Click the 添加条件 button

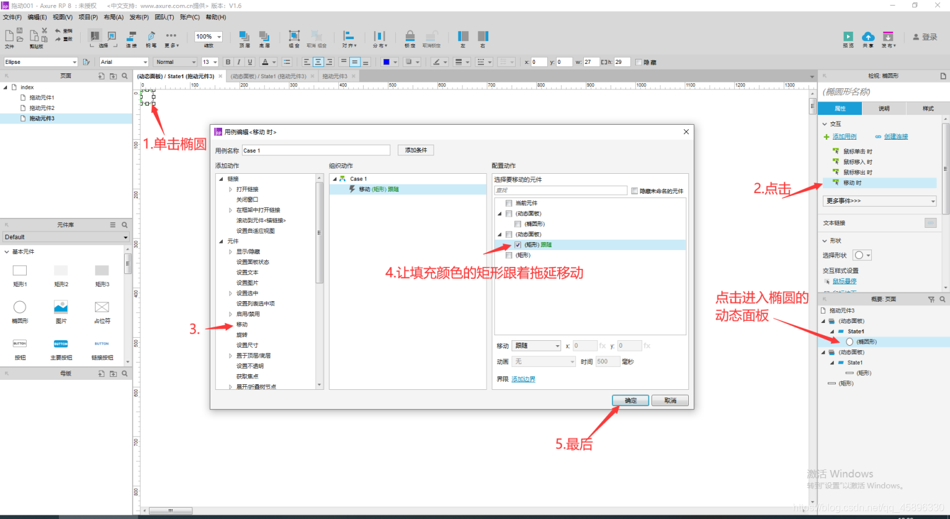point(416,150)
